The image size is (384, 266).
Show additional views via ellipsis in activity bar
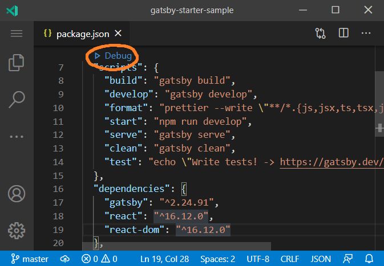pyautogui.click(x=17, y=137)
